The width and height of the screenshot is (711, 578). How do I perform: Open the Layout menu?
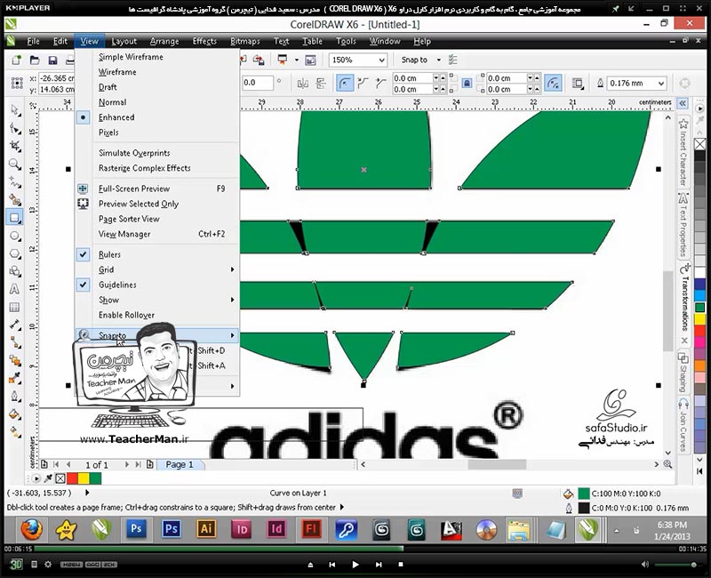(x=124, y=41)
